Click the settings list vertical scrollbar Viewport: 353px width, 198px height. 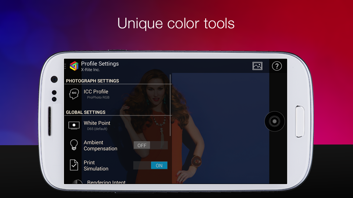(x=170, y=105)
